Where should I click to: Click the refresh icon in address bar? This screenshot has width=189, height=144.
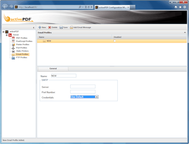coord(89,7)
